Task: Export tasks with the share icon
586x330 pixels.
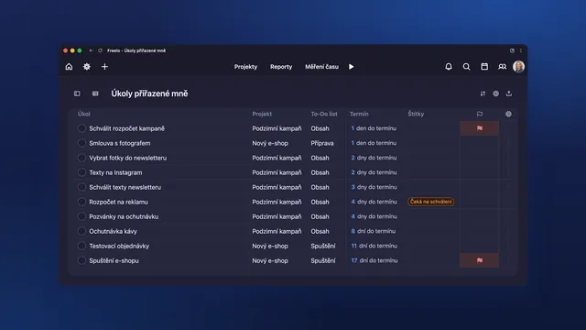Action: (x=509, y=93)
